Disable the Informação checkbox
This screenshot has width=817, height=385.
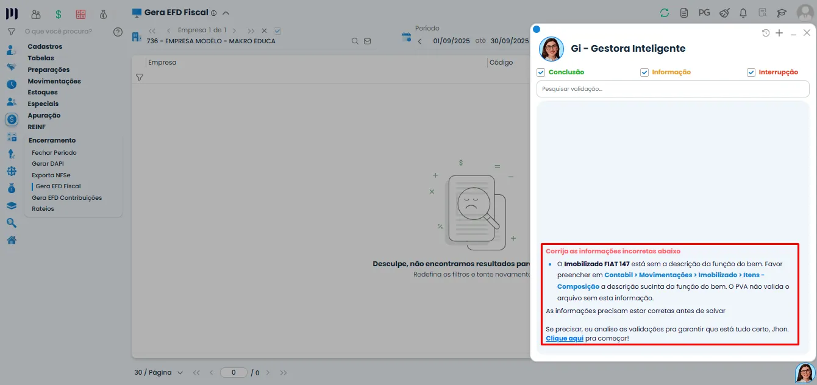click(644, 72)
